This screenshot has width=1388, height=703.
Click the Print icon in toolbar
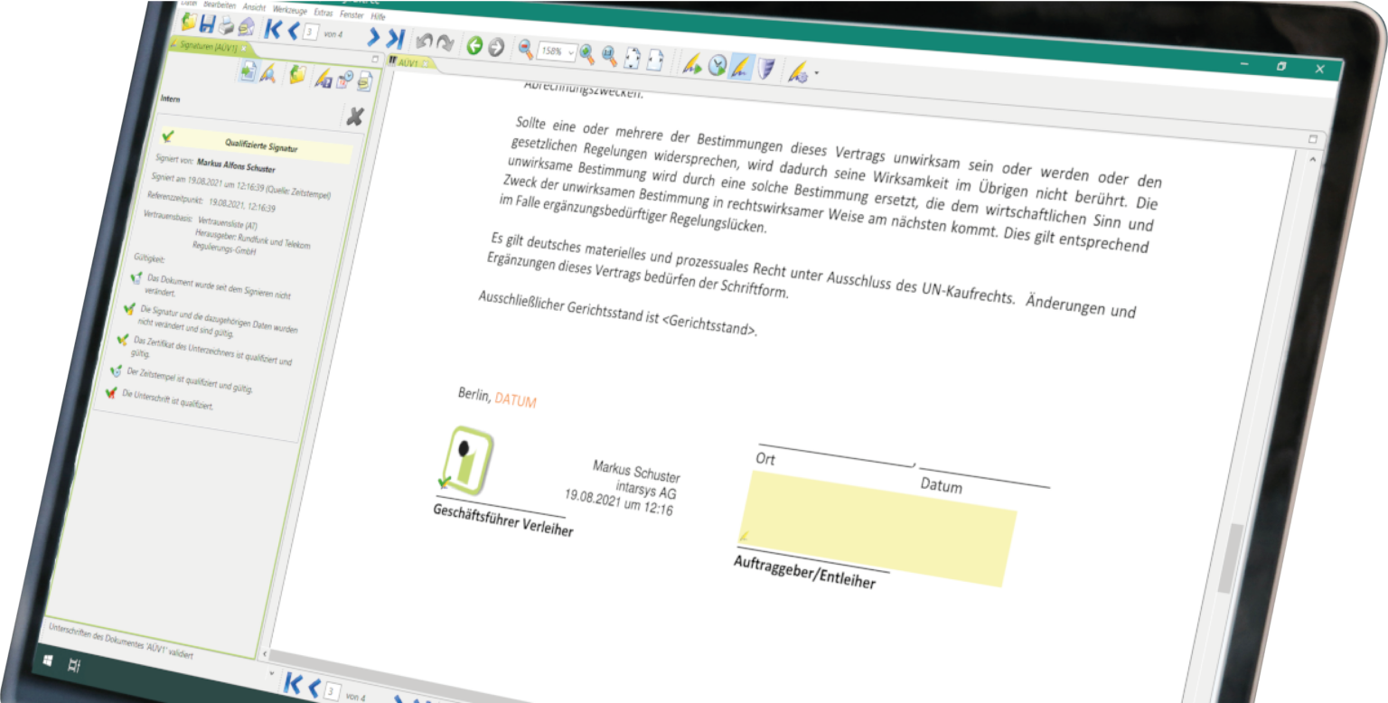[228, 27]
